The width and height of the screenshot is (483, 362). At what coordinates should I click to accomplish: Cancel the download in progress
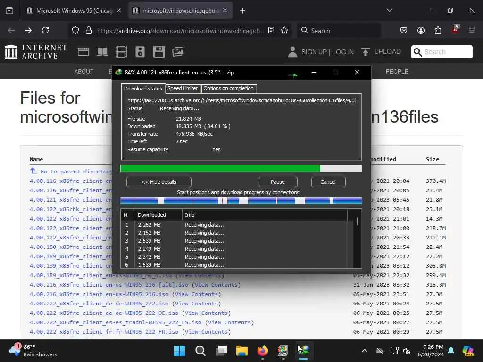(x=328, y=182)
